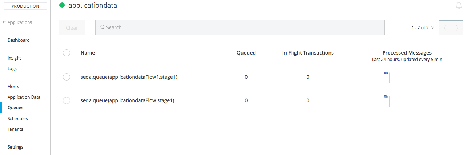View processed messages chart for applicationdataFlow1.stage1
The width and height of the screenshot is (466, 155).
409,78
